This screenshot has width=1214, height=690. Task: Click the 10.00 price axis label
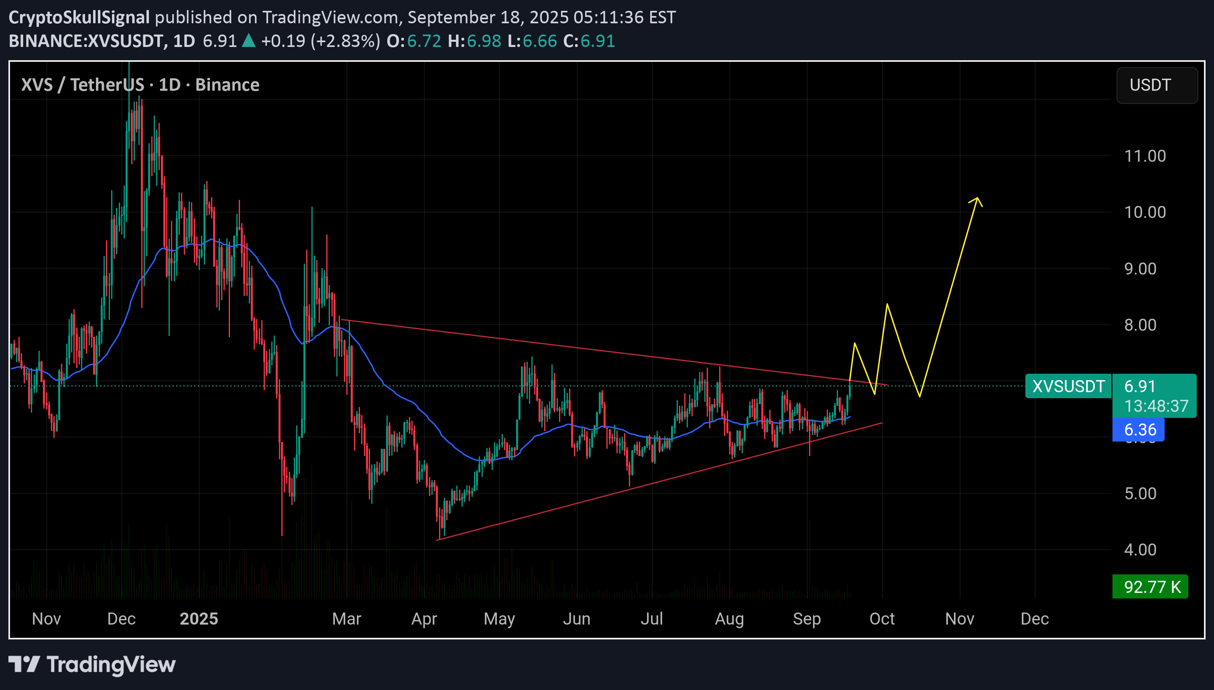[x=1145, y=212]
